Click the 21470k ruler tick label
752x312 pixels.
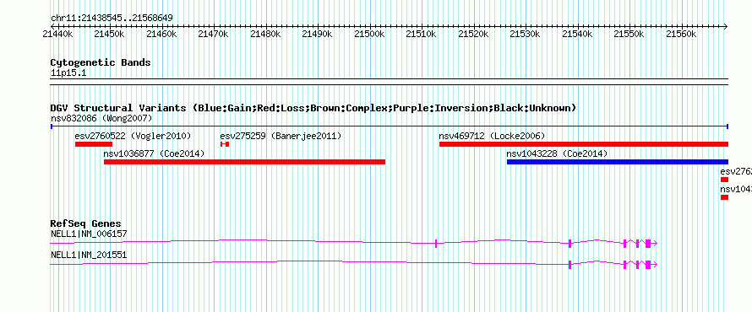(x=213, y=34)
